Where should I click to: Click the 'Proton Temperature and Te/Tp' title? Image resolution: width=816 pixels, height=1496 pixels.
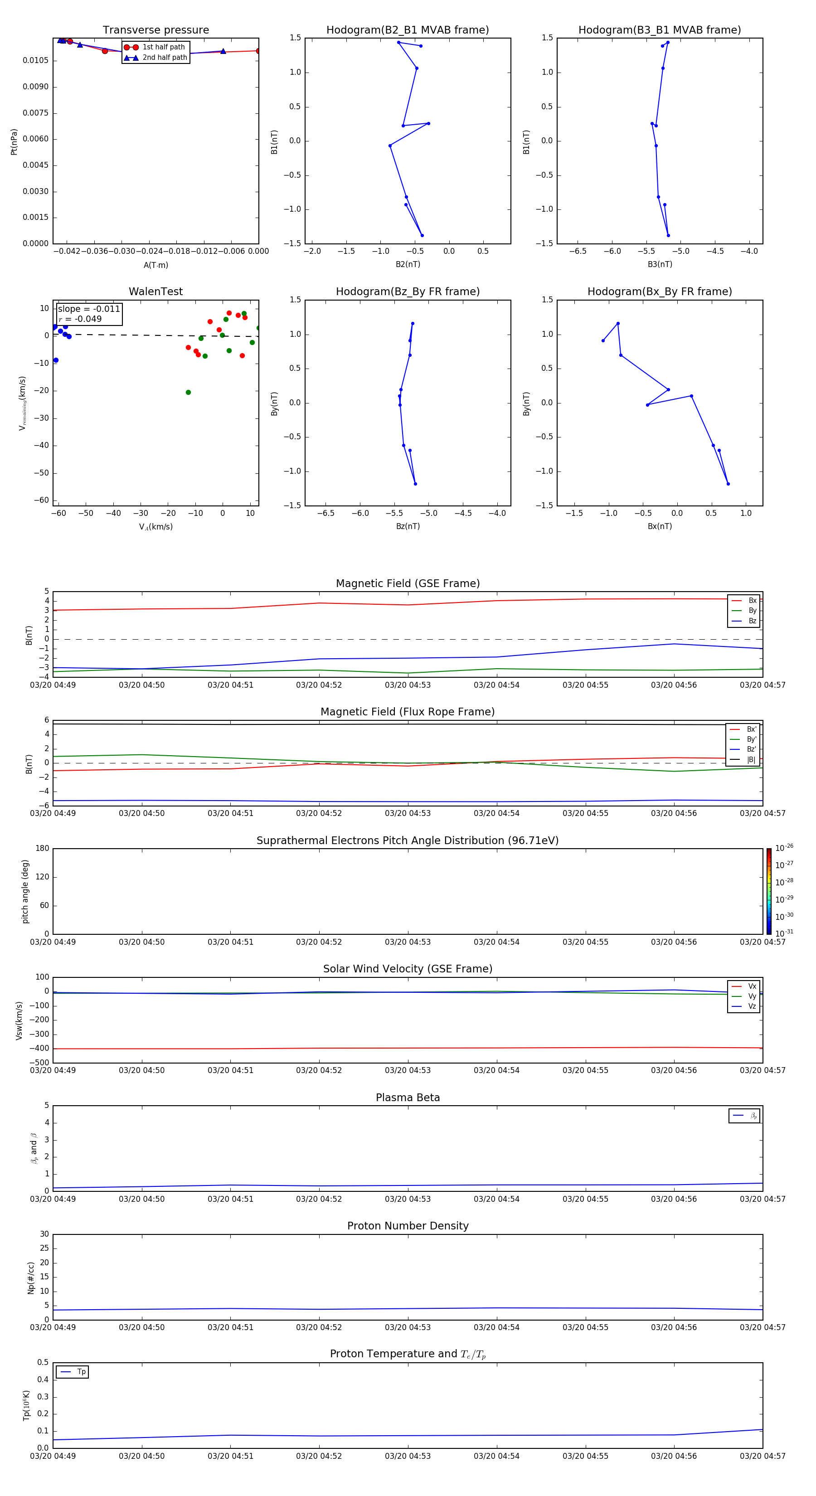[x=408, y=1354]
